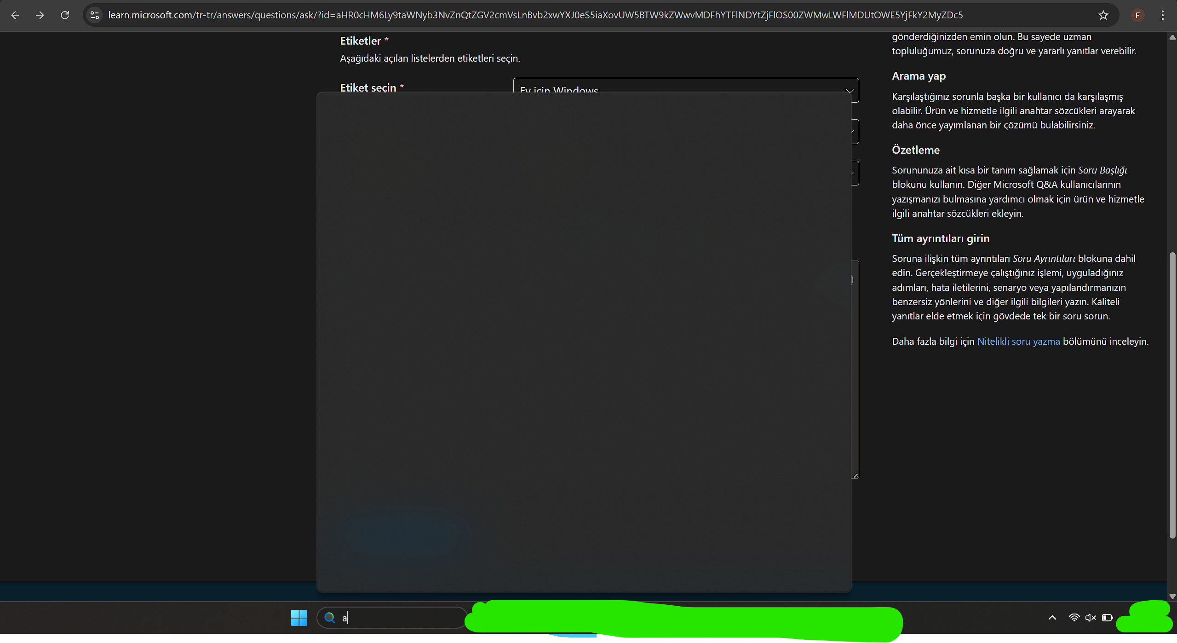Bookmark this page with the star
Screen dimensions: 1177x643
[x=1103, y=15]
